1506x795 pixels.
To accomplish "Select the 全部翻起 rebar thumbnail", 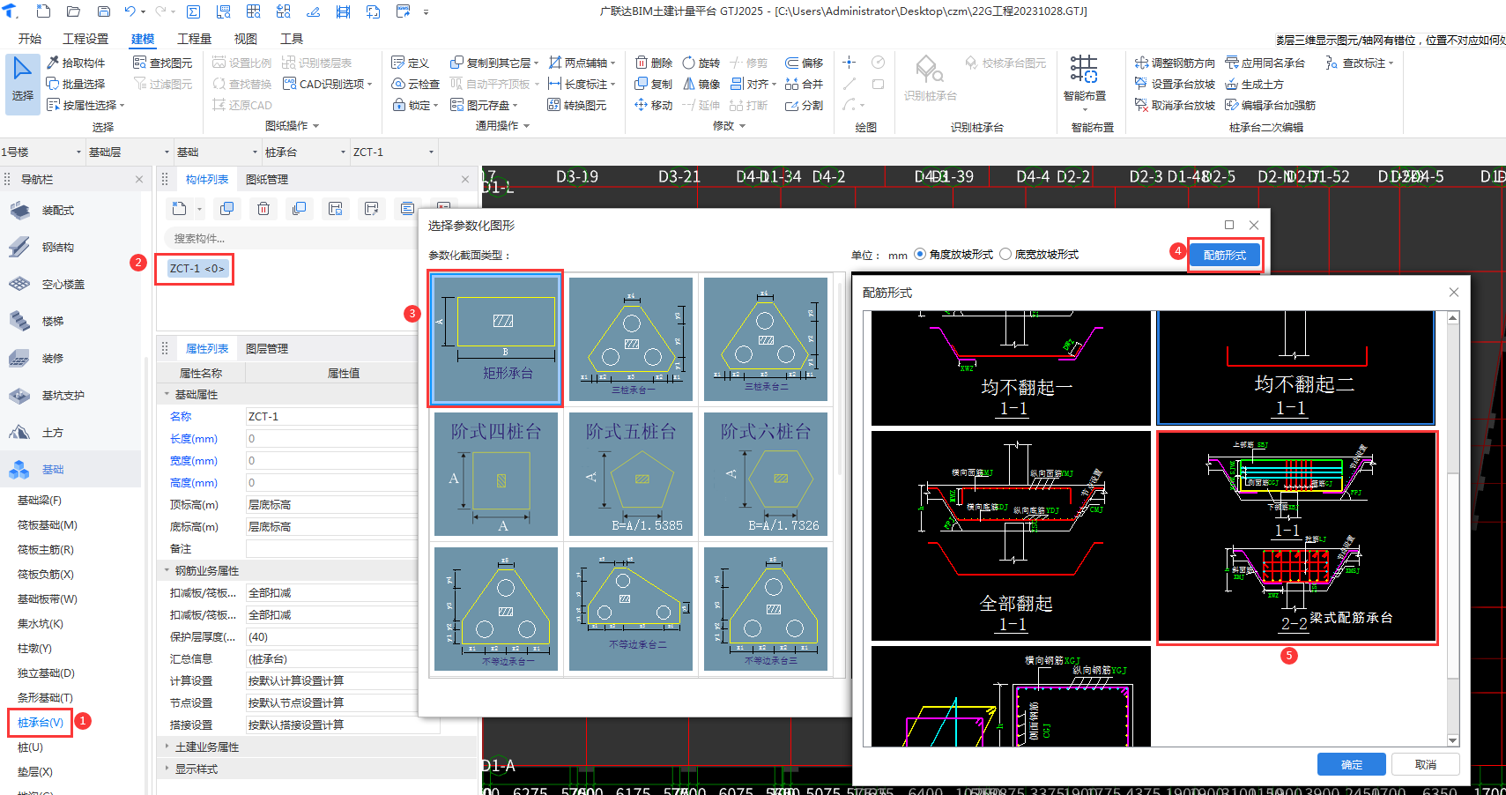I will [1011, 536].
